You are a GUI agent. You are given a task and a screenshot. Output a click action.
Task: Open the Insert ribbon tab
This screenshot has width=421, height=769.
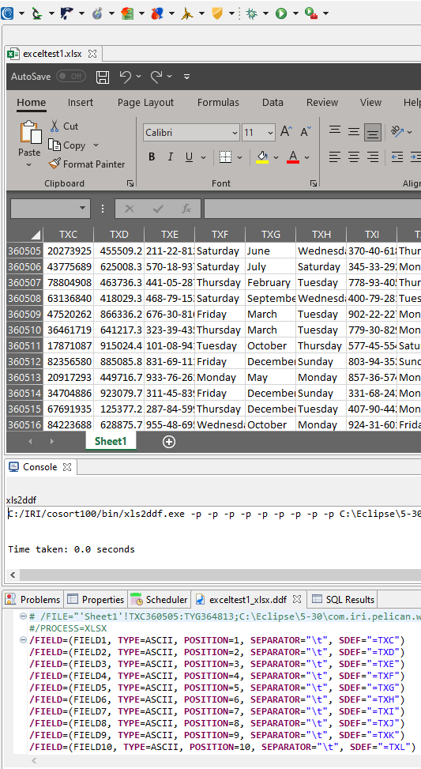(x=81, y=103)
